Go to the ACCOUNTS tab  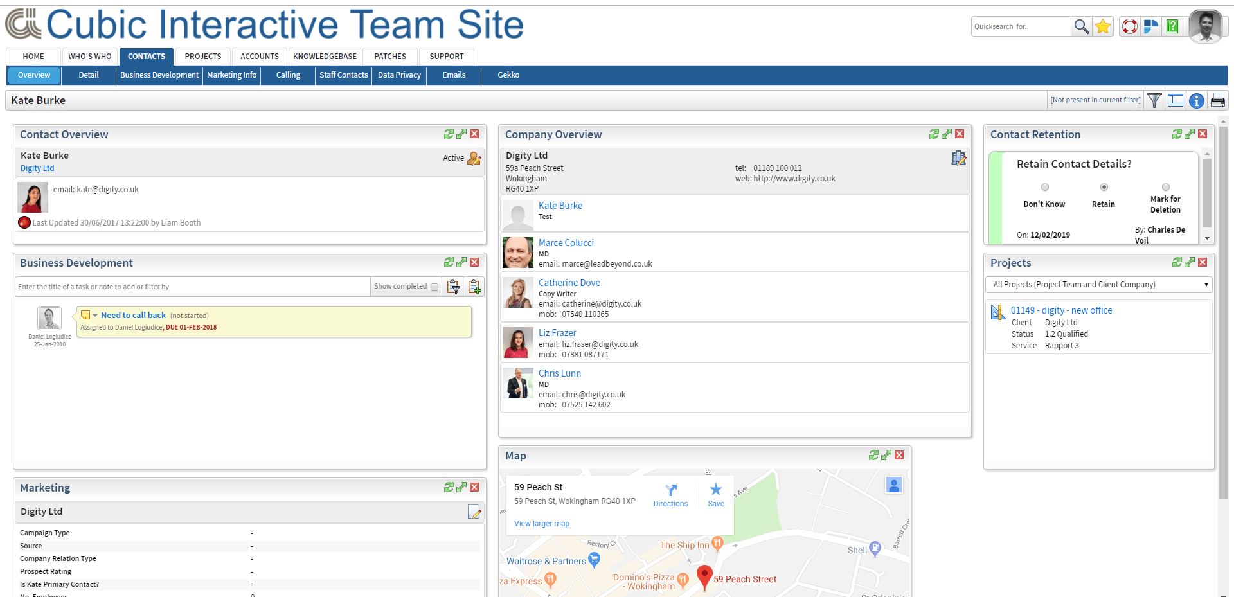[260, 57]
